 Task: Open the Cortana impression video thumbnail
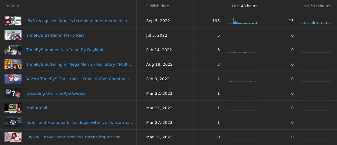13,137
